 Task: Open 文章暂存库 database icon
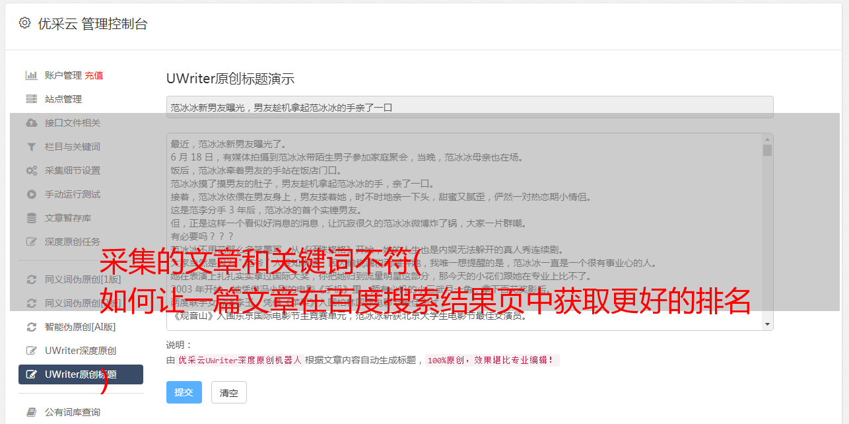point(31,218)
